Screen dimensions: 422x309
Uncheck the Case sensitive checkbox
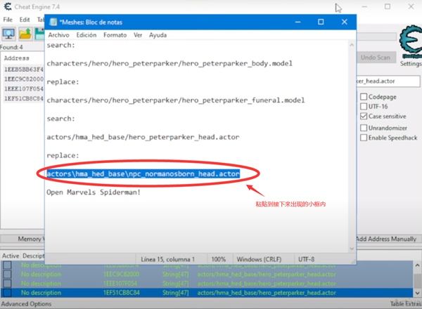coord(364,116)
